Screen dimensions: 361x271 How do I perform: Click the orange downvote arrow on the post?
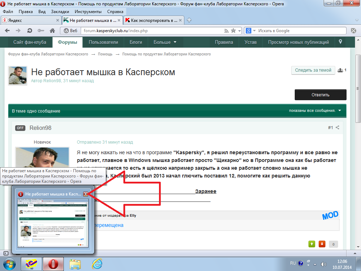tap(322, 244)
